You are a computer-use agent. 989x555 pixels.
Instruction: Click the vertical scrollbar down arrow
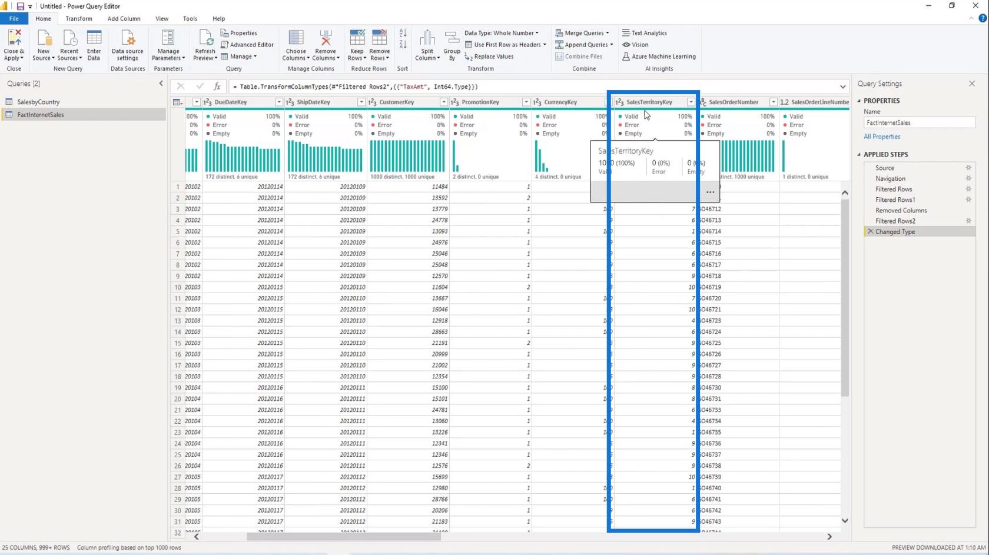[x=845, y=520]
